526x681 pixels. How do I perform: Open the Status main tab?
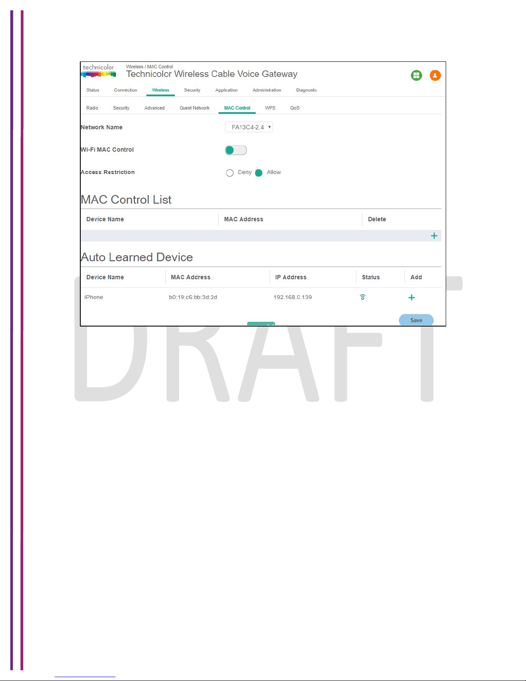[x=93, y=90]
